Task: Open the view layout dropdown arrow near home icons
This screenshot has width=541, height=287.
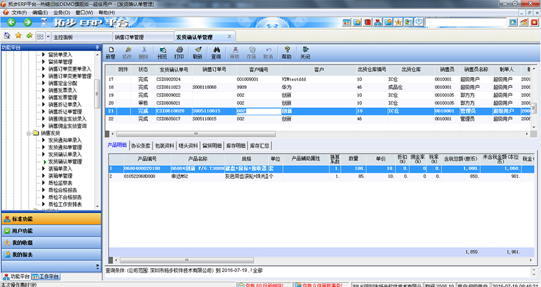Action: point(49,37)
